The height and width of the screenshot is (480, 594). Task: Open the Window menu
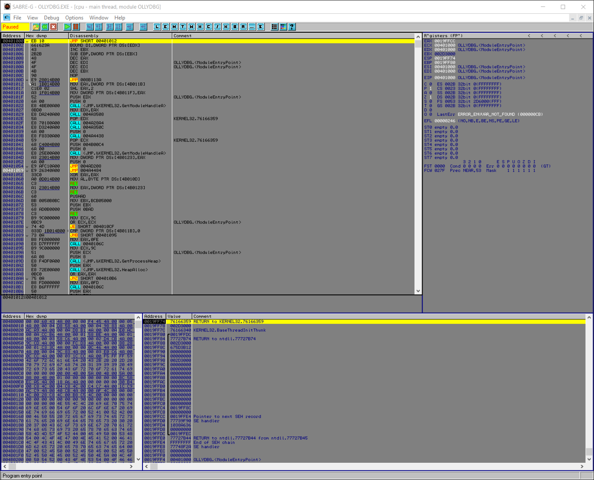[99, 18]
